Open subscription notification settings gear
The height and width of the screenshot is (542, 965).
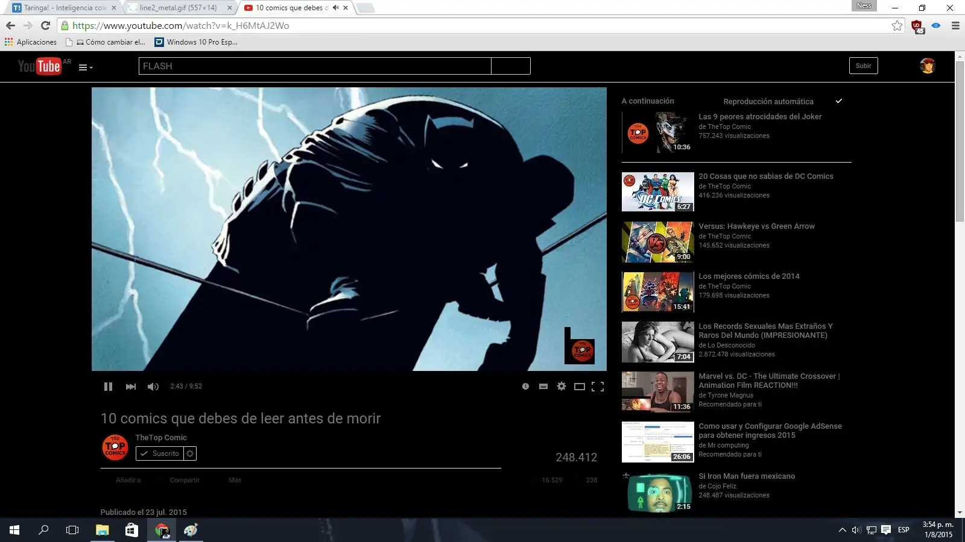190,453
